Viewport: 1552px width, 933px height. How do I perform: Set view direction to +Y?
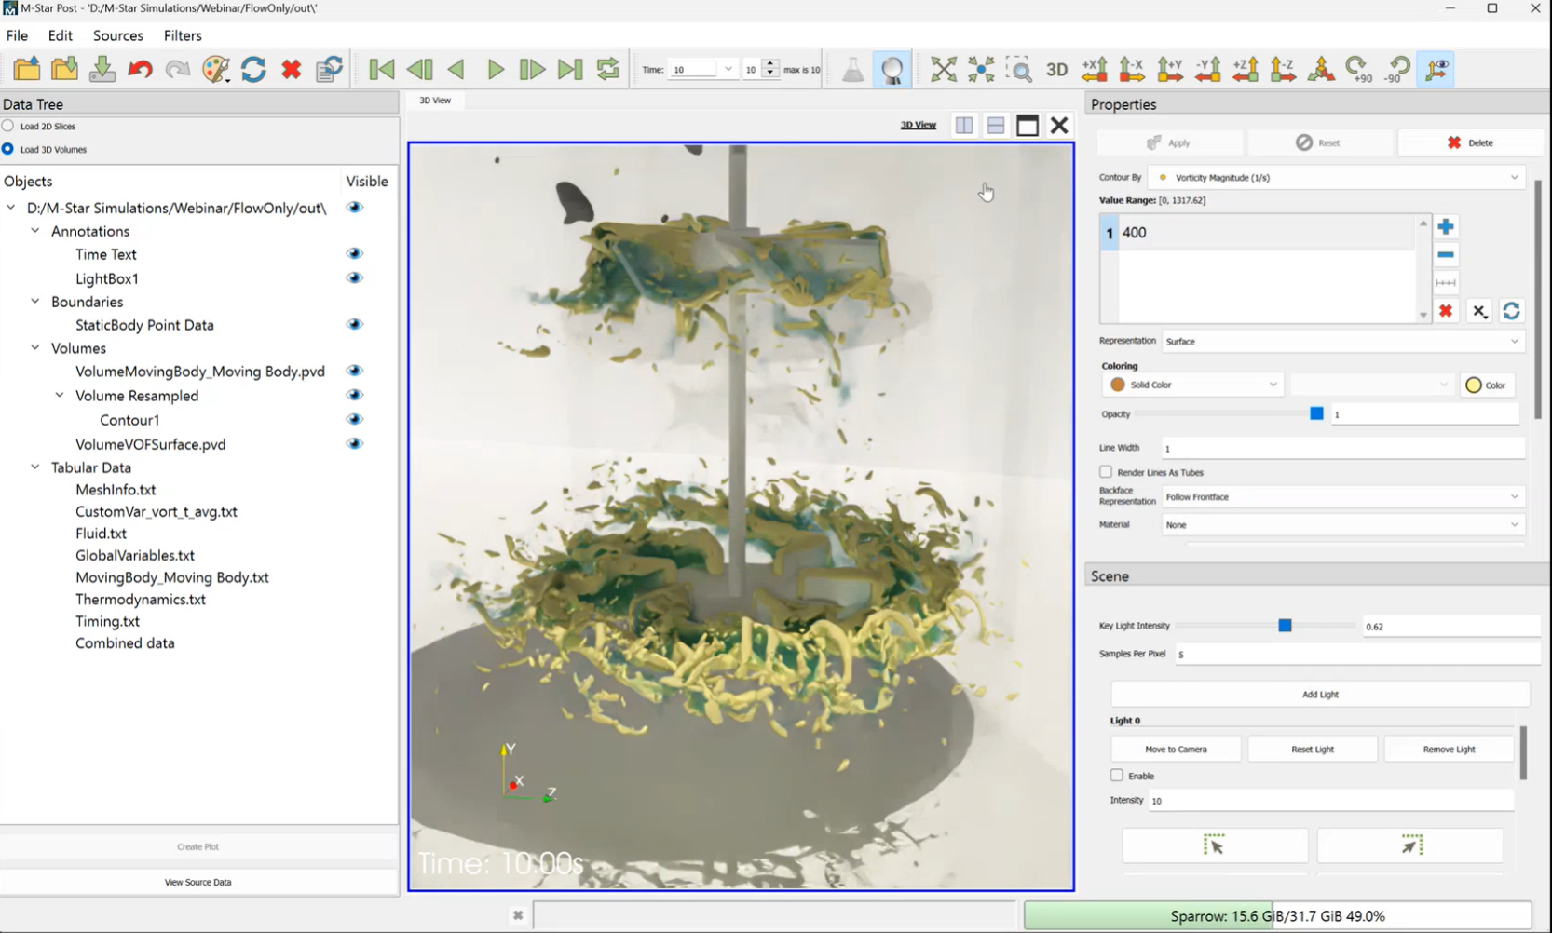click(1170, 69)
